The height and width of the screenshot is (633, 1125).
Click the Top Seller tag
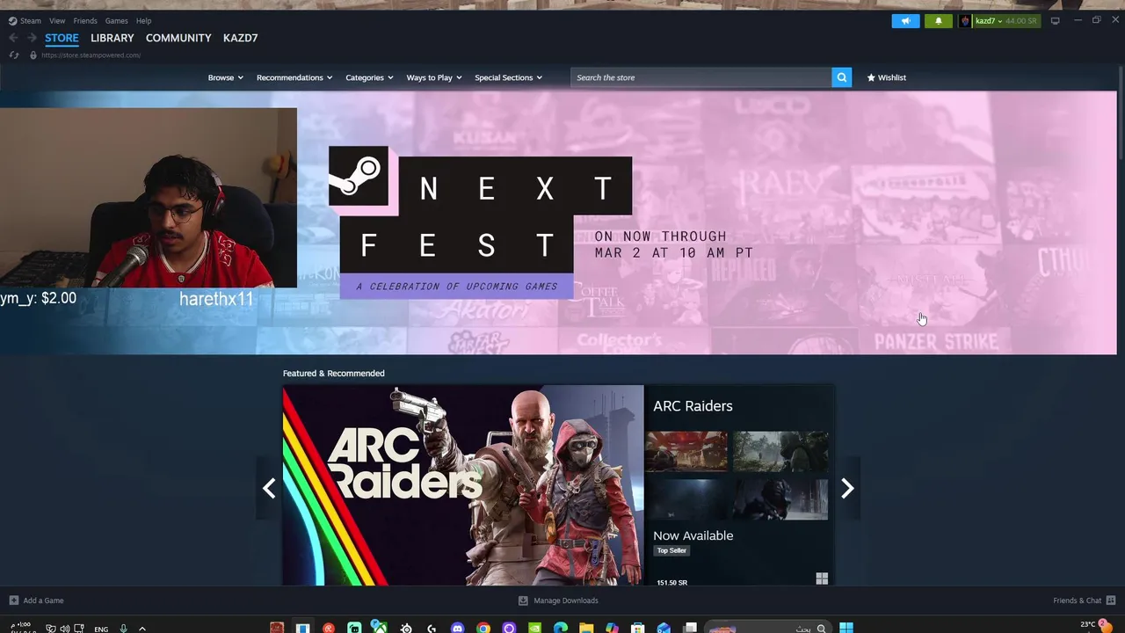click(671, 550)
